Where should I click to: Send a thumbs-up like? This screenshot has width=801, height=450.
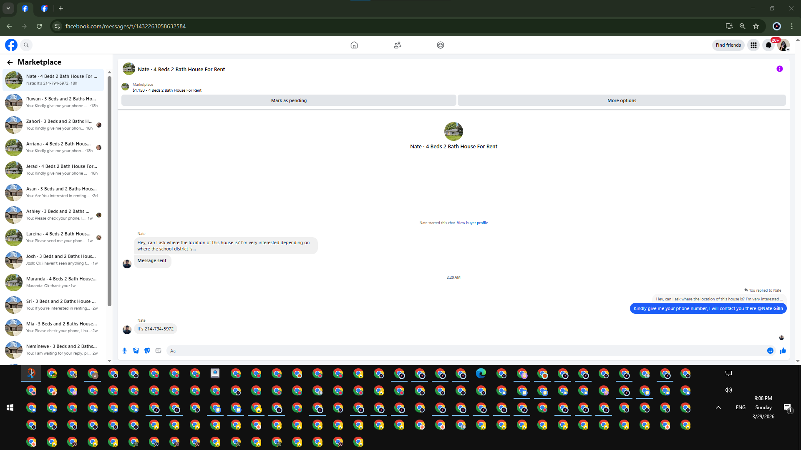pos(783,351)
